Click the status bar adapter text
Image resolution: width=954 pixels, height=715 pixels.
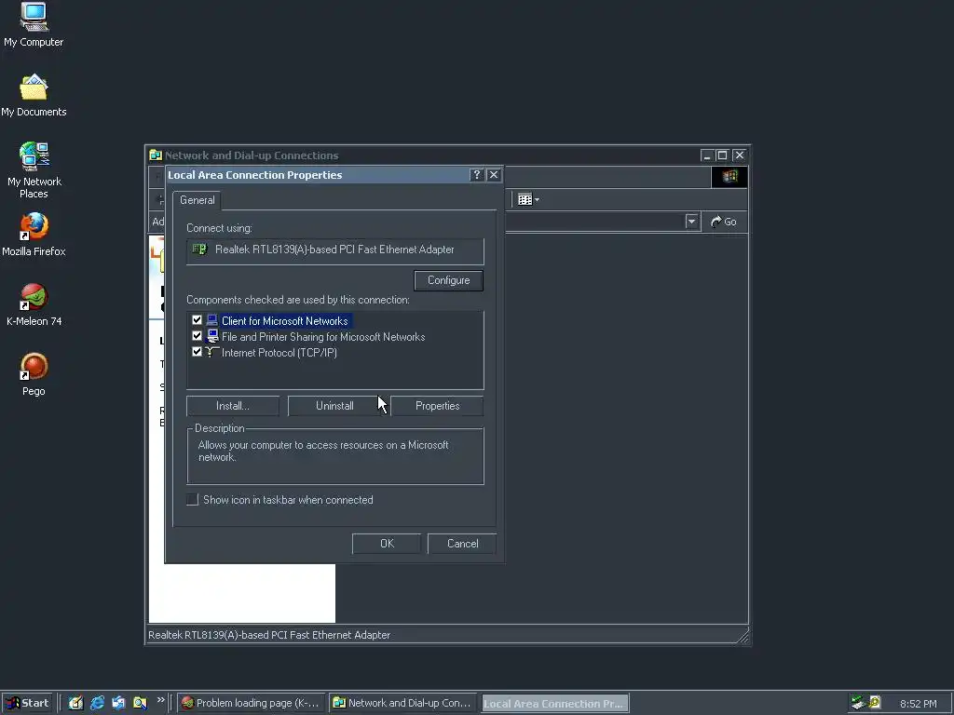pos(269,635)
